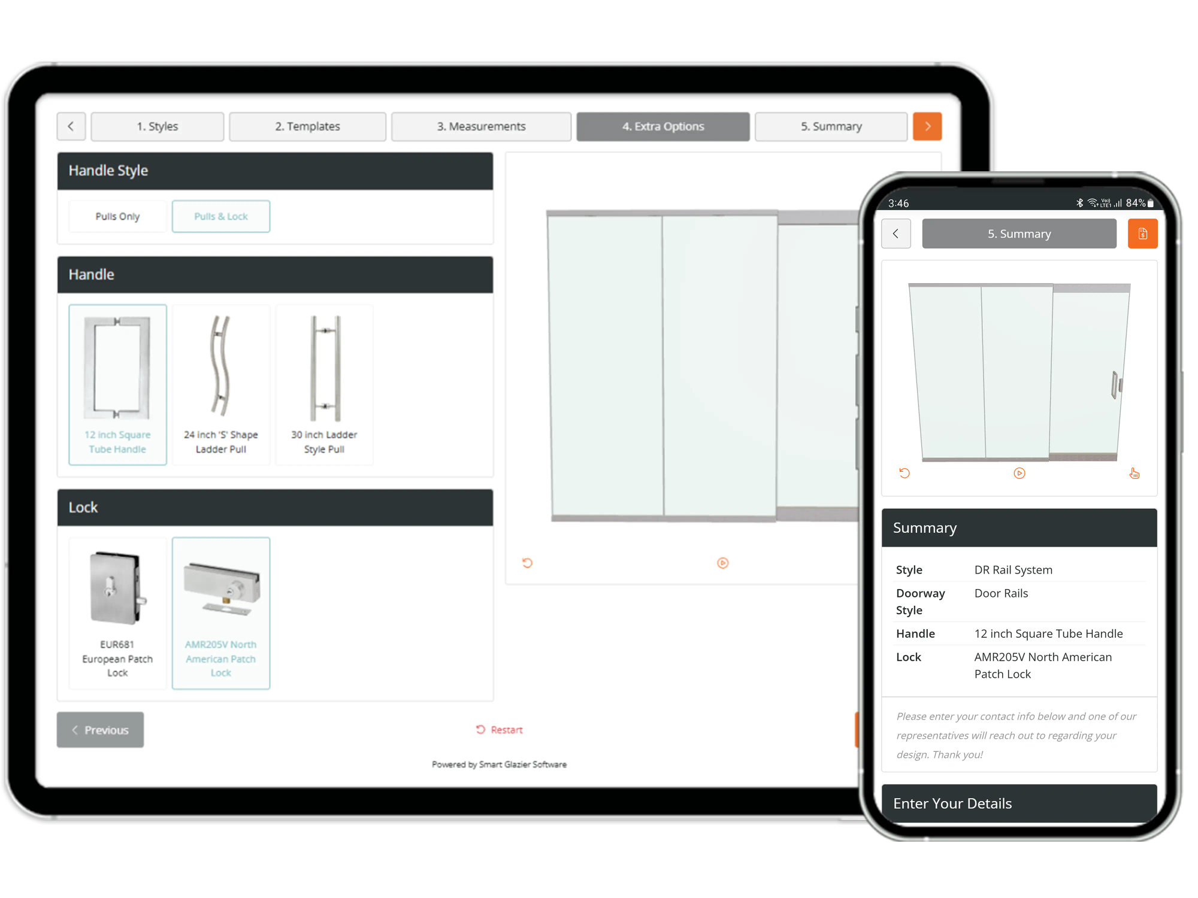Click the Previous button
1198x898 pixels.
coord(100,729)
